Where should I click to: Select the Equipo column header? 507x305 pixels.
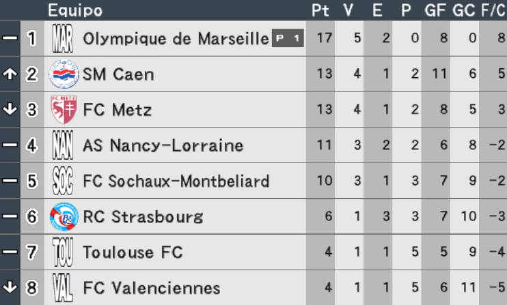click(75, 10)
